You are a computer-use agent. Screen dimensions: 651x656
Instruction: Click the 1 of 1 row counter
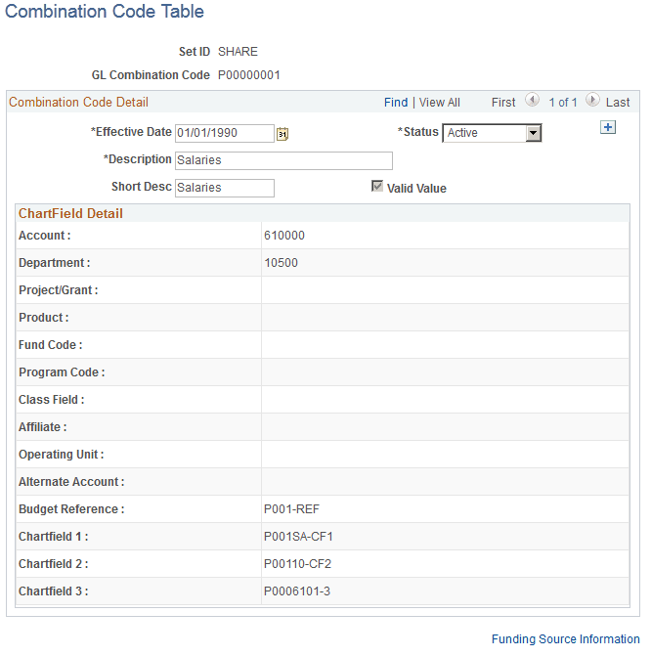coord(563,103)
